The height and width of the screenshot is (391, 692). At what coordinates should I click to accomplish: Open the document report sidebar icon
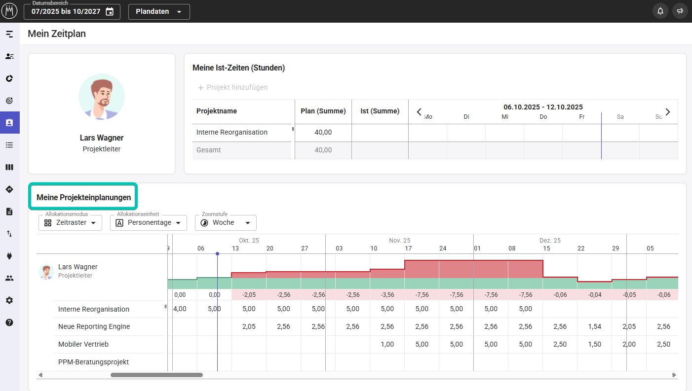coord(9,212)
